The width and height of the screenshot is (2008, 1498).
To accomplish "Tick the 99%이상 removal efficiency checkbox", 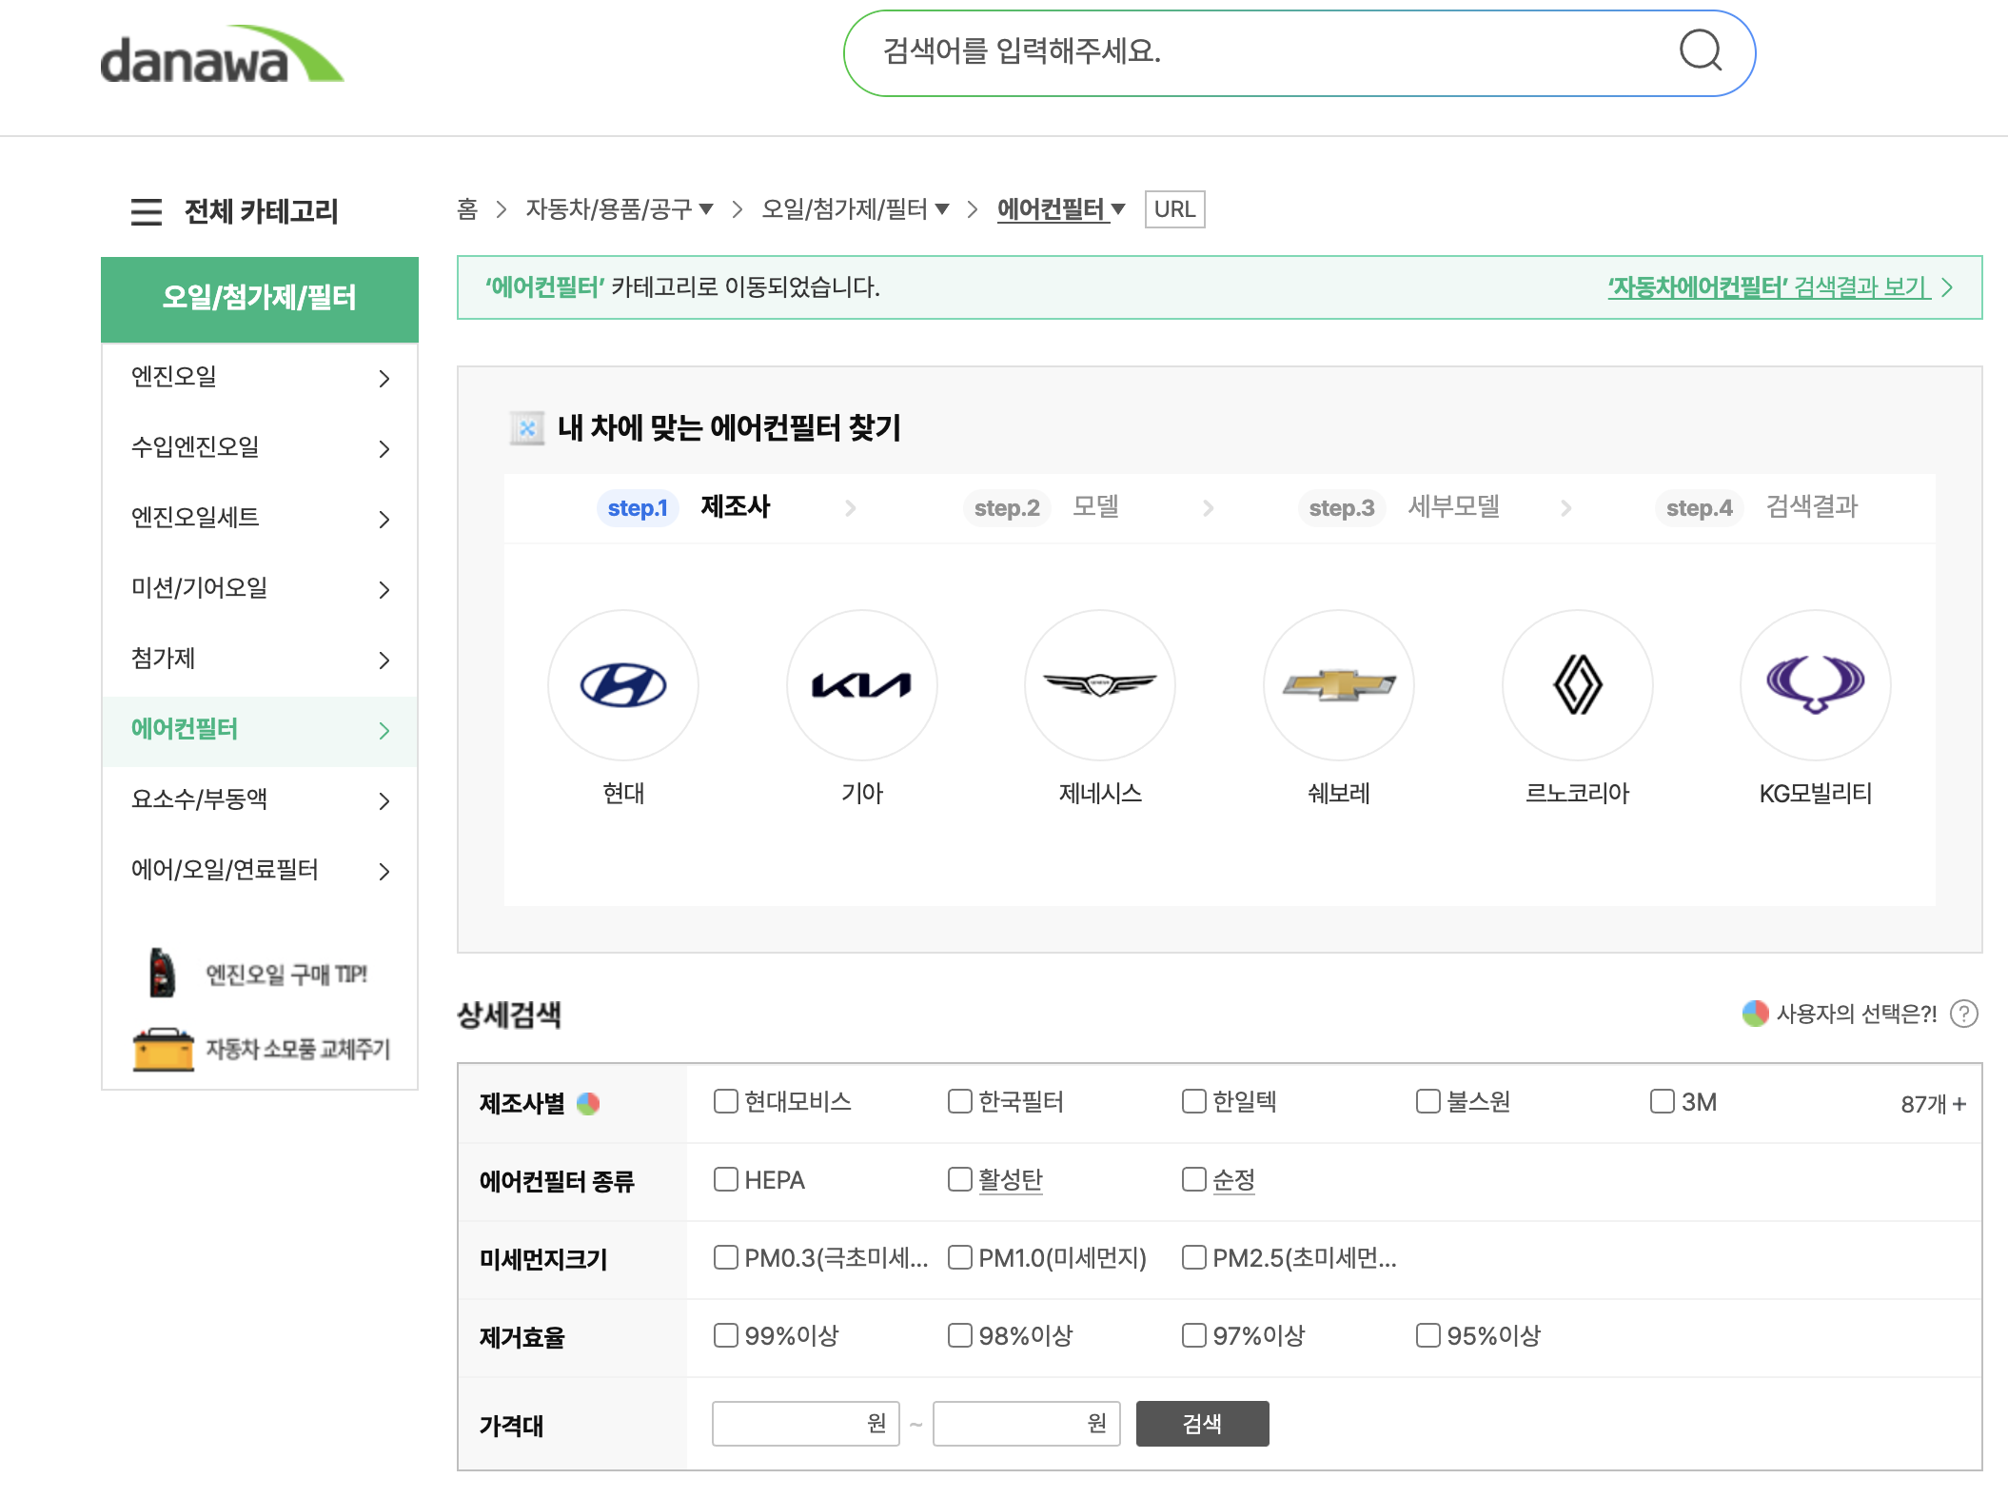I will click(x=726, y=1335).
